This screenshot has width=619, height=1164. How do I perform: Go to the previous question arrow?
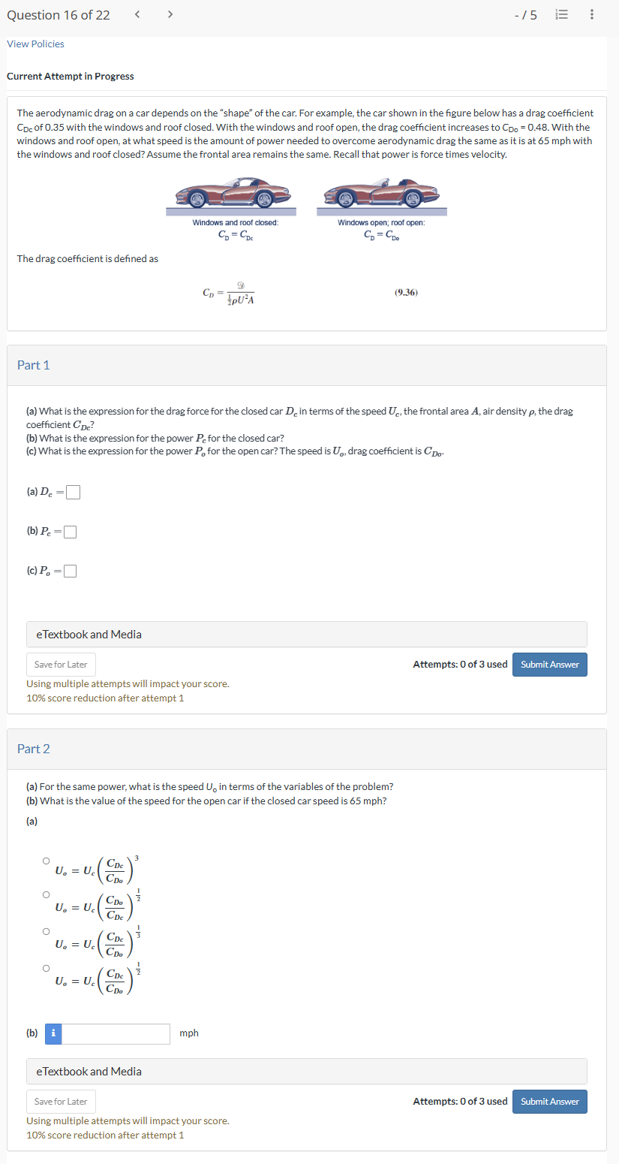[x=137, y=14]
